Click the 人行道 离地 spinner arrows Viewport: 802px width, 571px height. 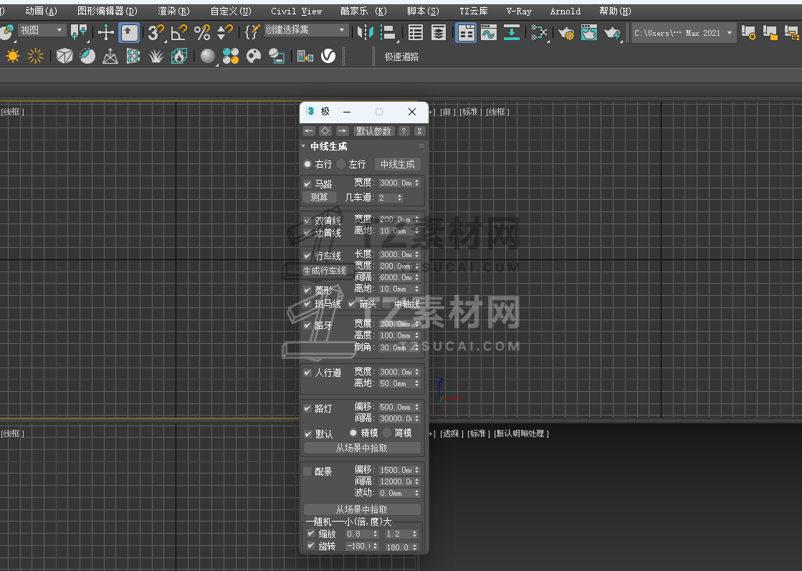[x=417, y=383]
